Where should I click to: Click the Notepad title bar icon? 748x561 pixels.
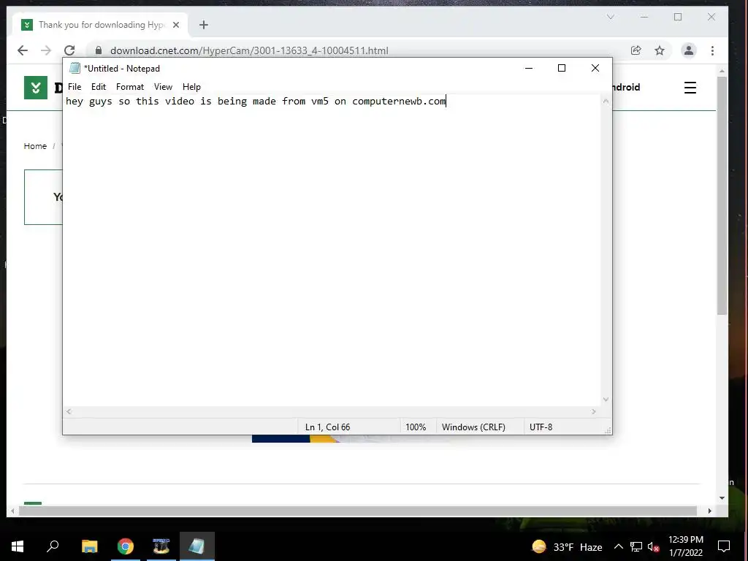[x=75, y=68]
